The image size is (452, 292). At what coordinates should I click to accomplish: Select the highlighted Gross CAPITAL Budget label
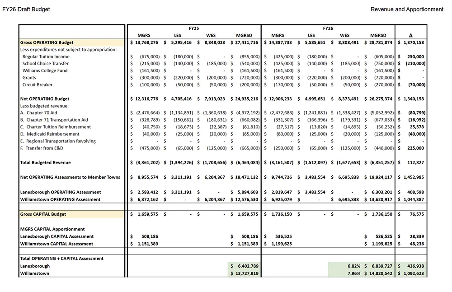pos(43,214)
